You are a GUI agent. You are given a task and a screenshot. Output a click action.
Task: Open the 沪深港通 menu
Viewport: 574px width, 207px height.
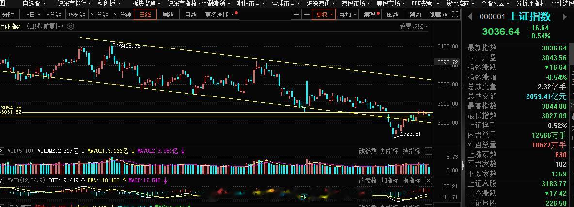coord(321,4)
